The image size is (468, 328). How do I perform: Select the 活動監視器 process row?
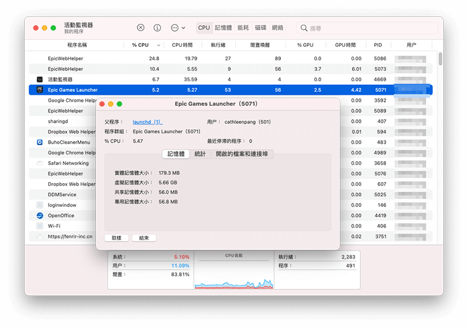click(x=230, y=80)
